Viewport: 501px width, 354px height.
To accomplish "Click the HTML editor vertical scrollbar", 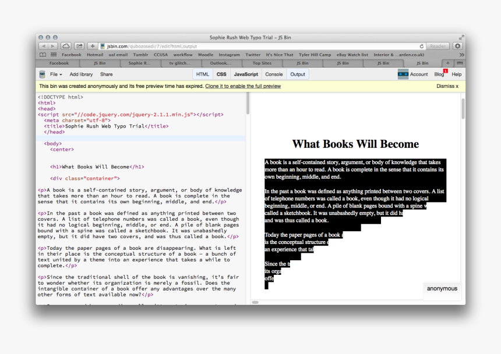I will point(248,104).
